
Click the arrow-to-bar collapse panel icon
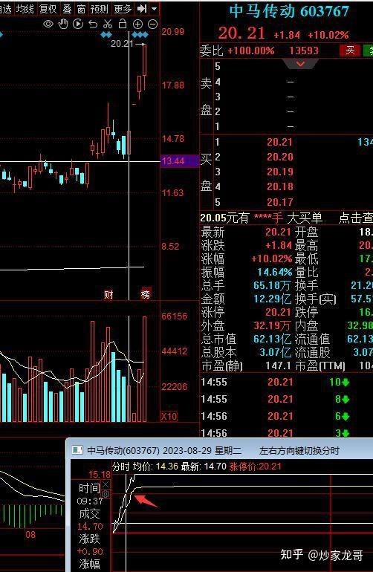pos(141,8)
